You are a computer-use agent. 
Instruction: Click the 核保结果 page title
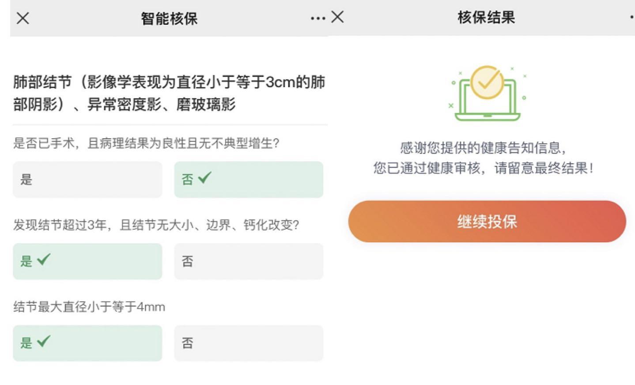486,18
